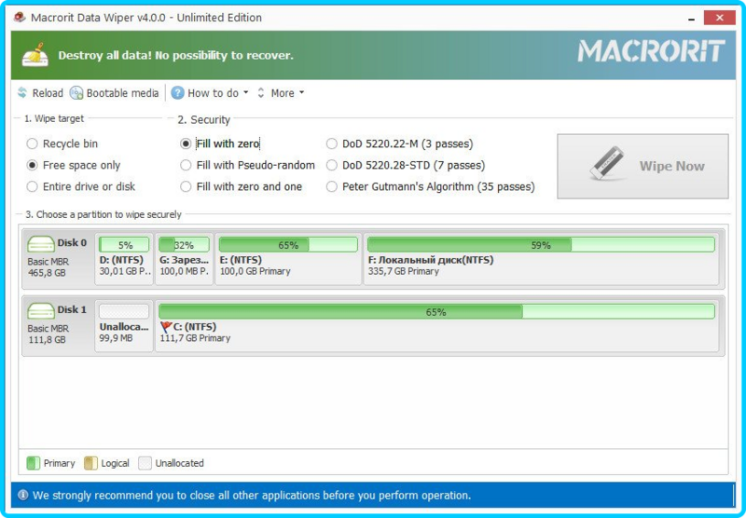
Task: Click the G: partition 32% usage bar
Action: coord(184,245)
